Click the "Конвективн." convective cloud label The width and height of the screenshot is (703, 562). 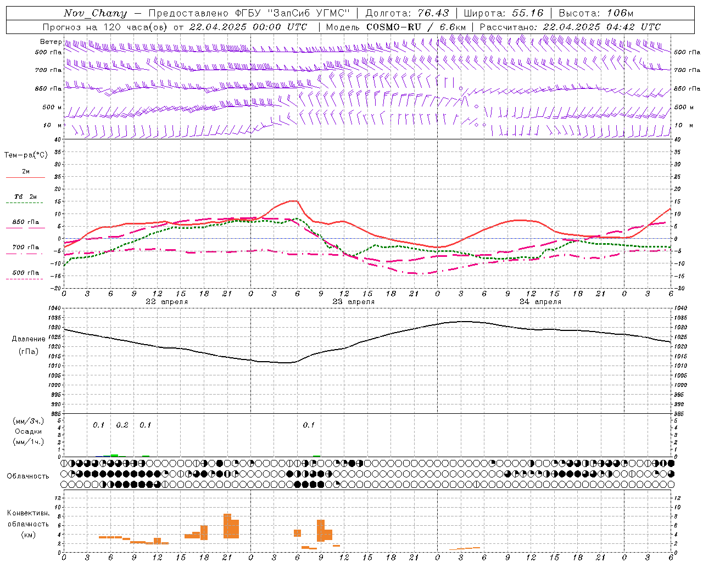click(x=29, y=513)
